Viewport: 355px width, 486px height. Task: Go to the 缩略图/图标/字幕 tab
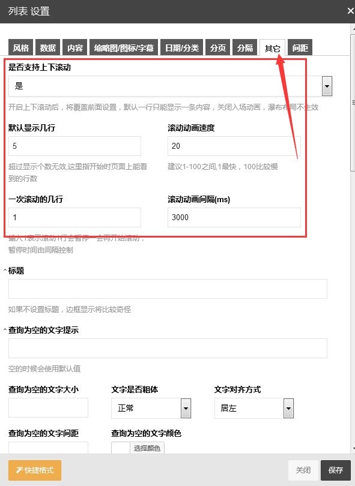tap(124, 47)
